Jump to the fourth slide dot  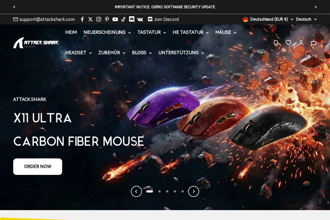pos(175,191)
